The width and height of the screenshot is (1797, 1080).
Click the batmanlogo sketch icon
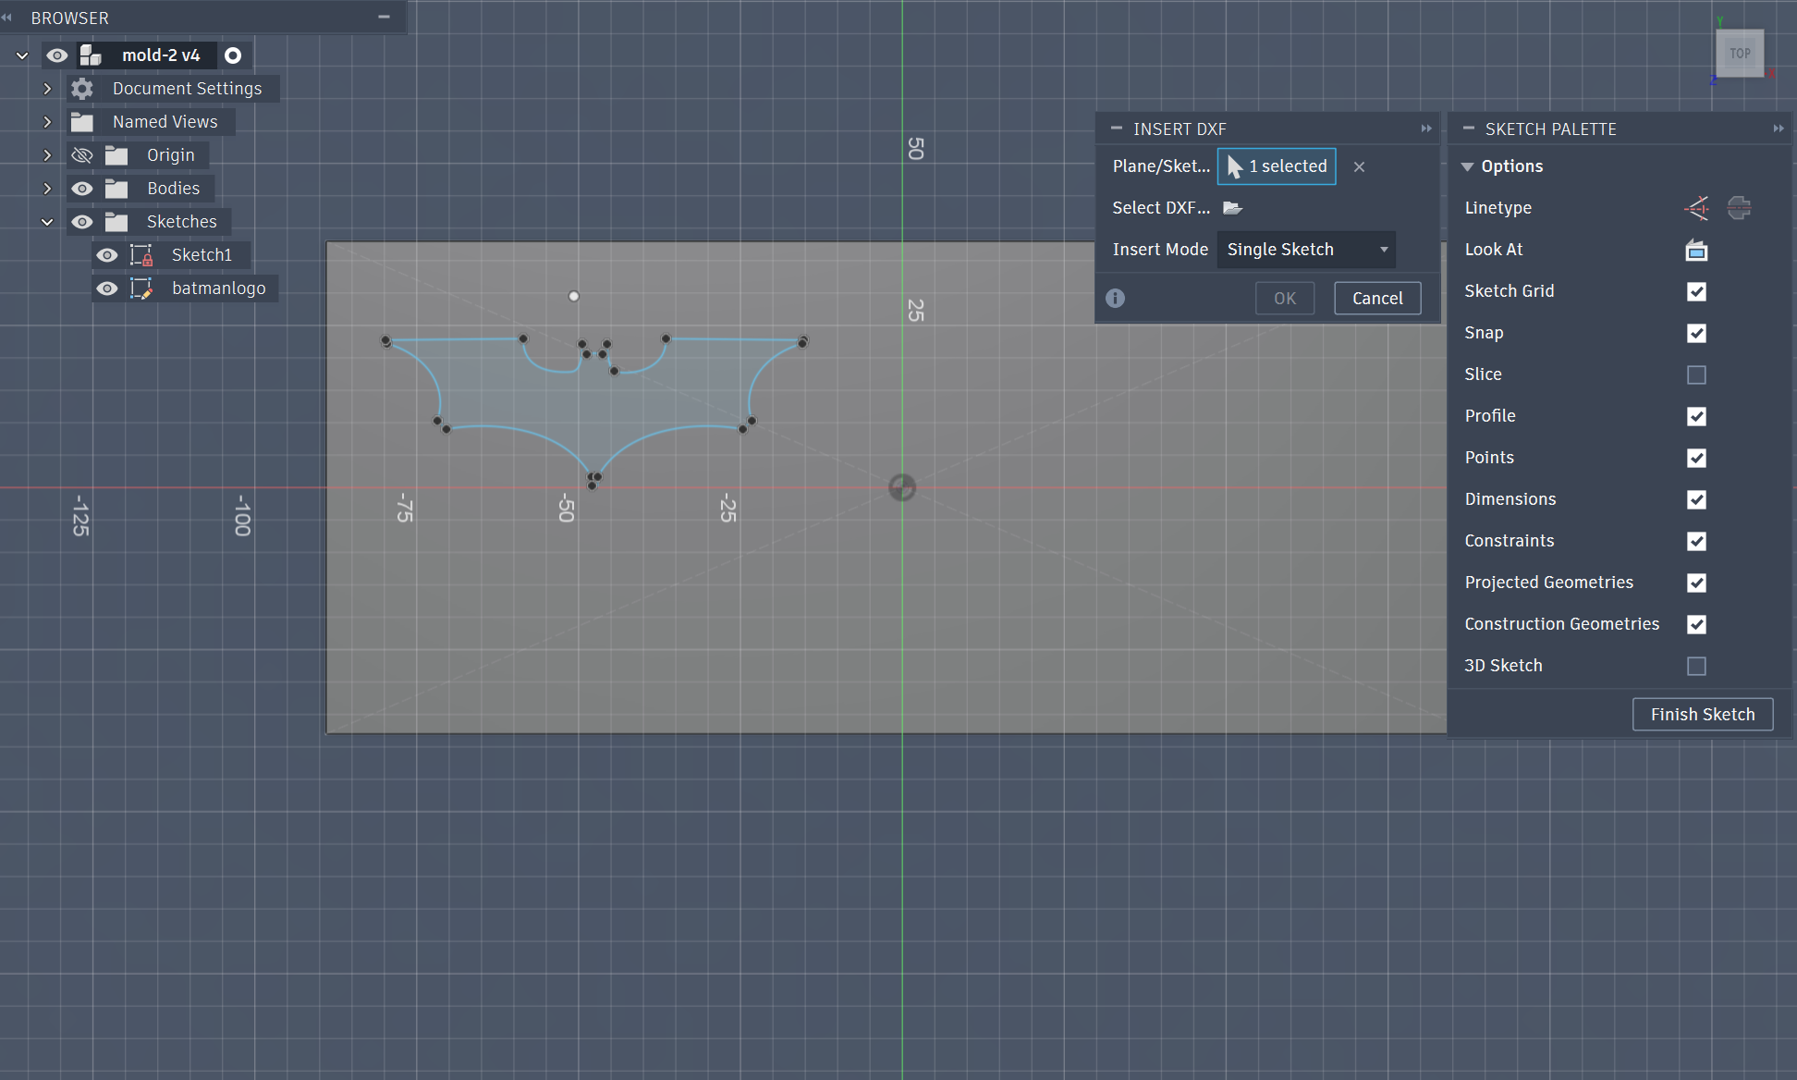coord(141,288)
